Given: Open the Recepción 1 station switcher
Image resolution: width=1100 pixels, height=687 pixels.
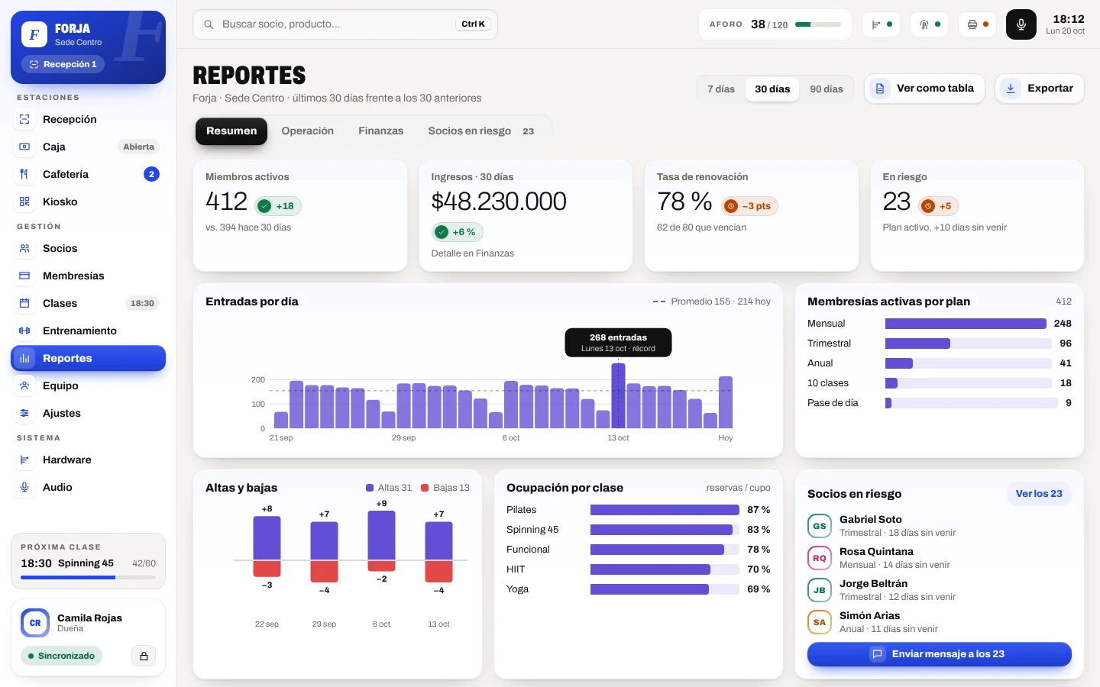Looking at the screenshot, I should pos(63,65).
